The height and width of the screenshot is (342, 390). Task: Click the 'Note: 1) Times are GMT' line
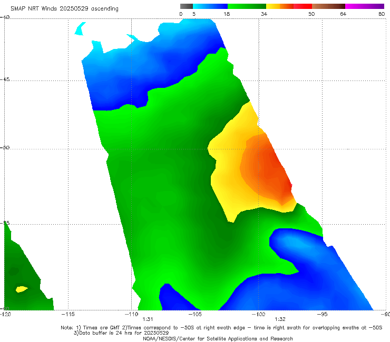point(221,328)
